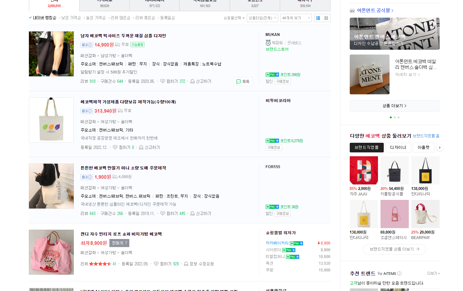
Task: Report MUKAN listing via 신고하기 siren icon
Action: [x=193, y=81]
